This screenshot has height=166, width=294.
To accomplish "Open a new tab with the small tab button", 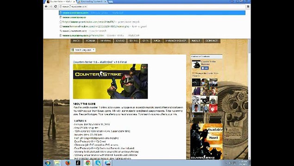I will 111,2.
